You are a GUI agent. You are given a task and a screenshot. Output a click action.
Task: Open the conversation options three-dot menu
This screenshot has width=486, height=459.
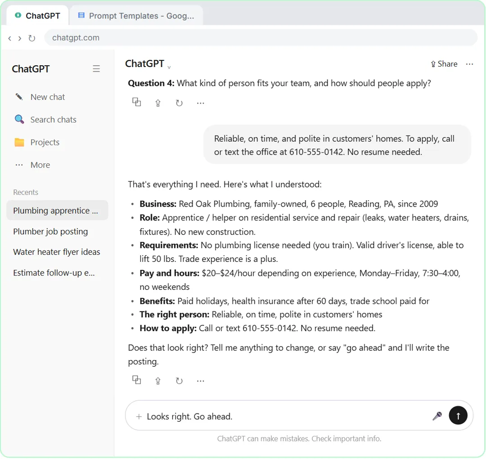(469, 64)
